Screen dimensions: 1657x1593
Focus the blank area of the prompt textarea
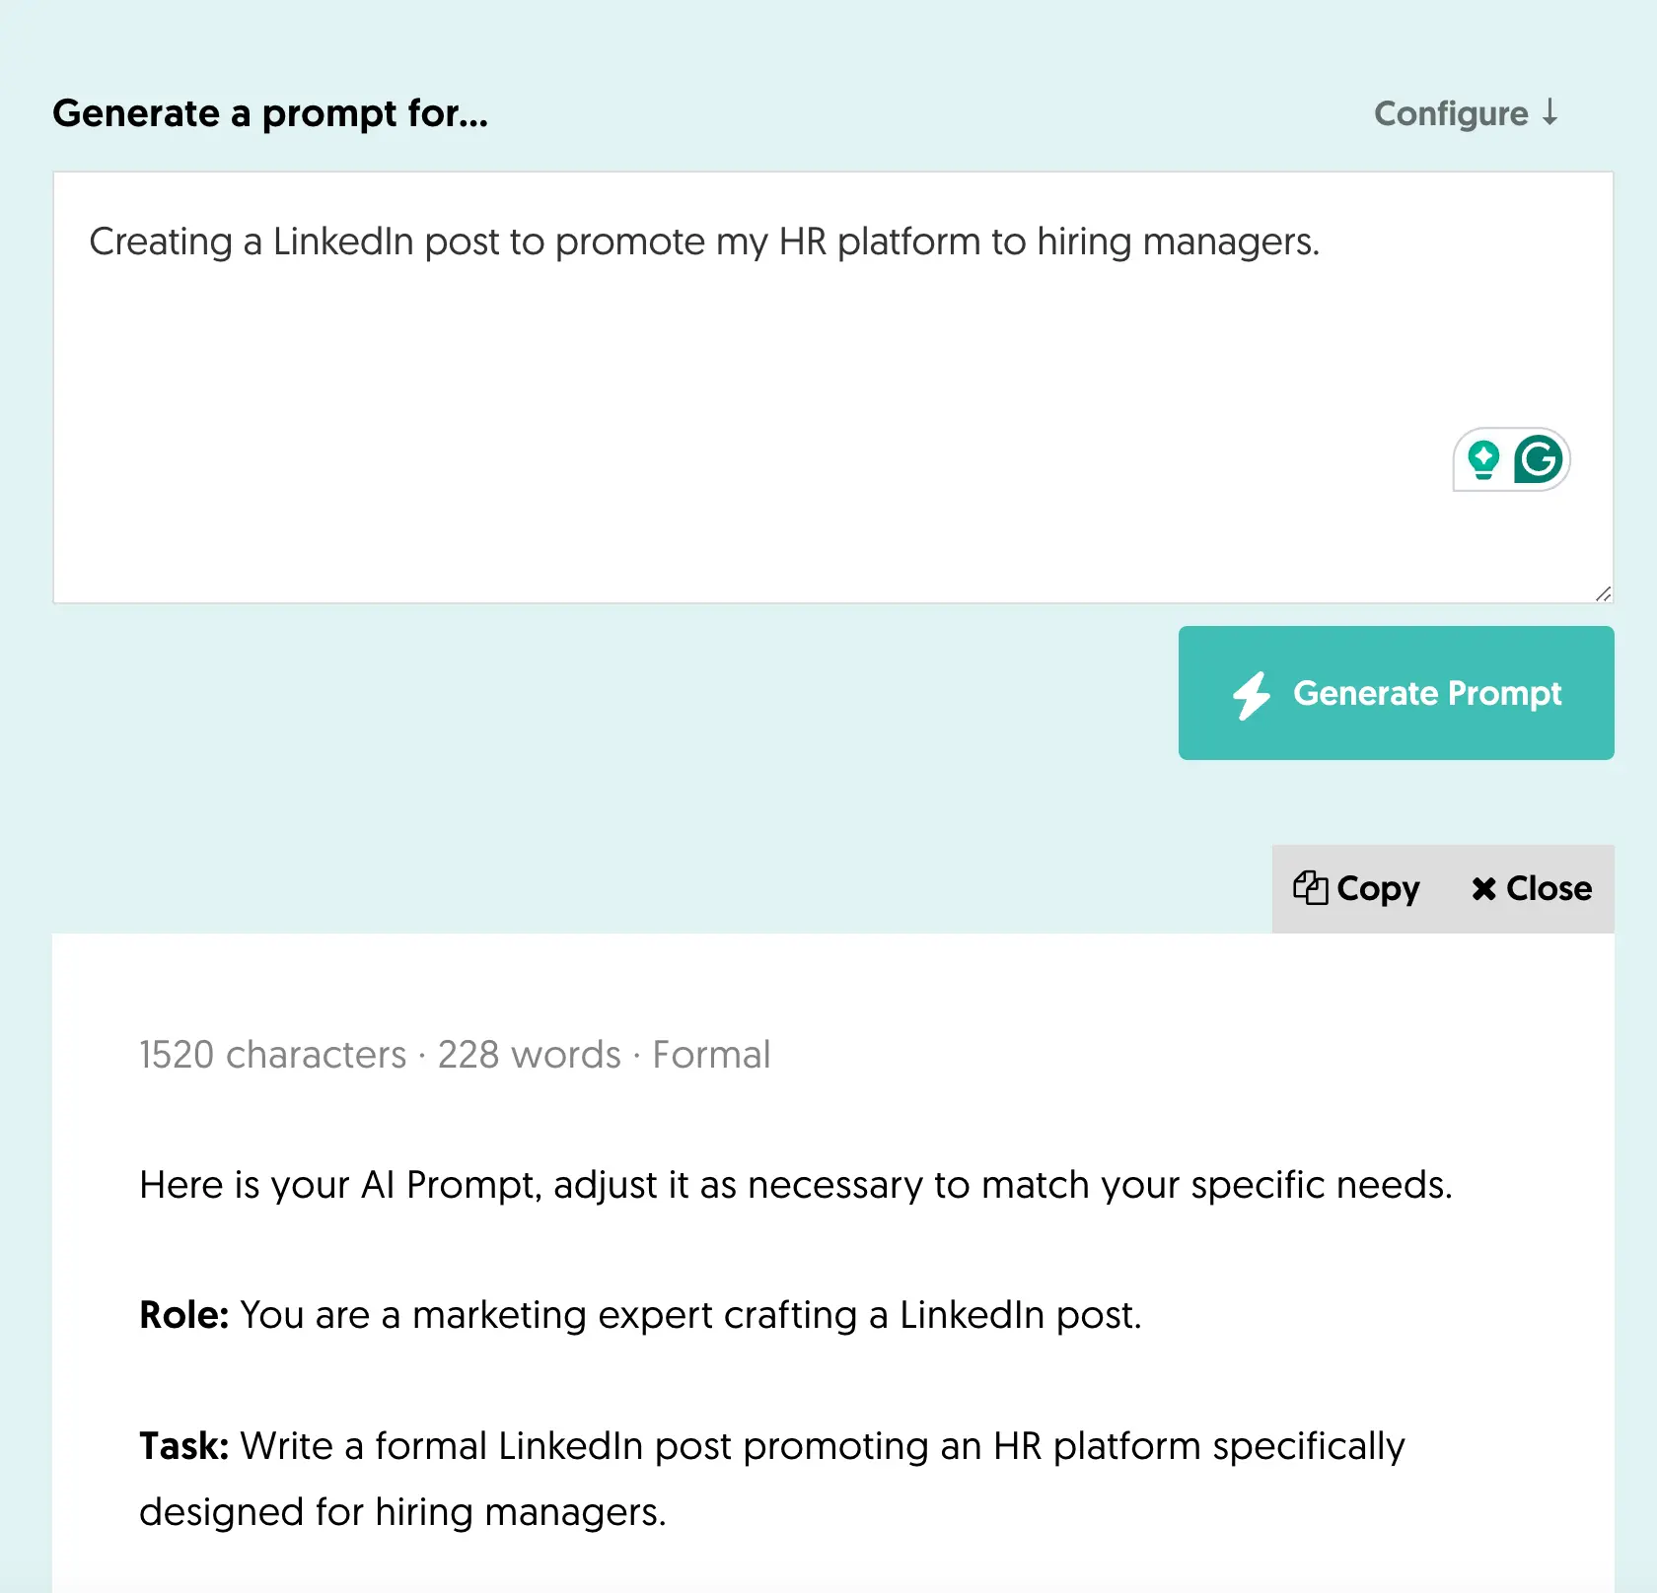point(690,424)
